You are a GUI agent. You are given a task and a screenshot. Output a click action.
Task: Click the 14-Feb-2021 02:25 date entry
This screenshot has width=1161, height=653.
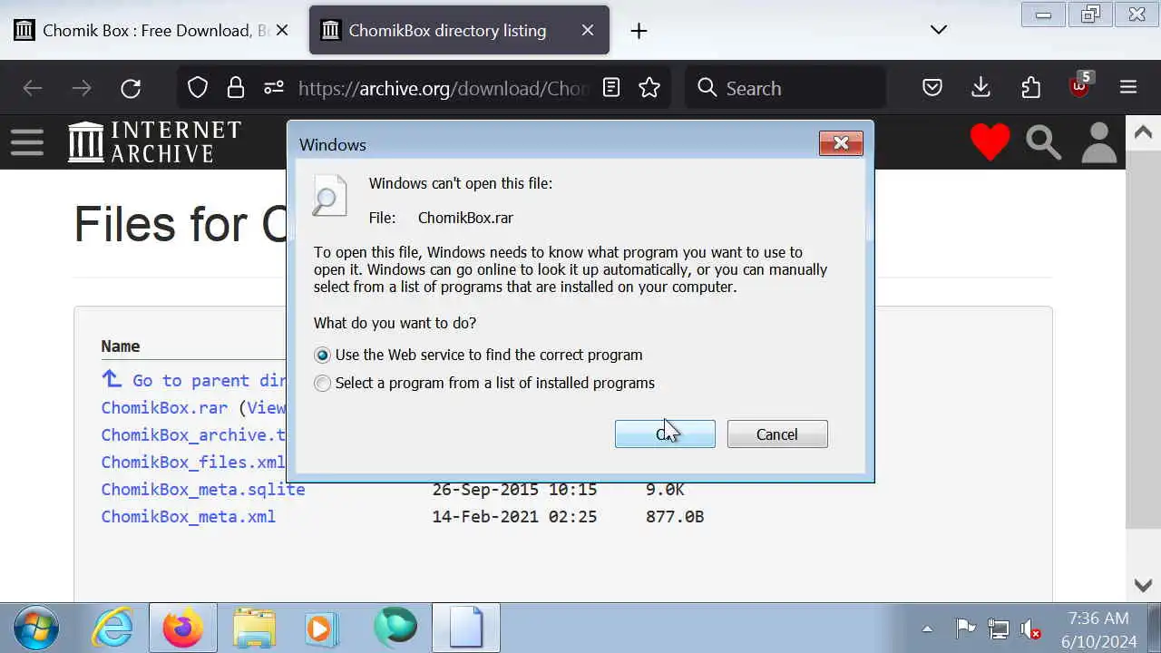[514, 517]
